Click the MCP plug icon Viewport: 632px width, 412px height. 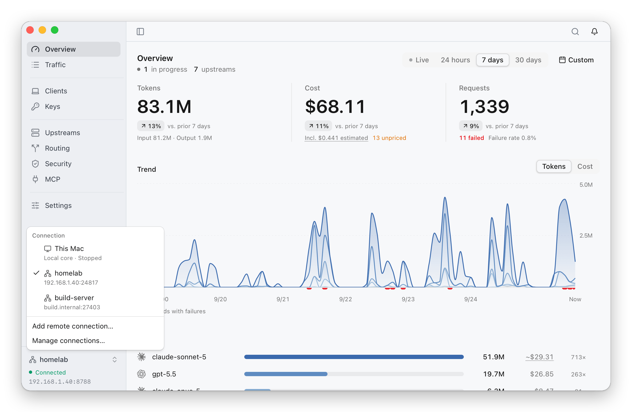coord(35,179)
